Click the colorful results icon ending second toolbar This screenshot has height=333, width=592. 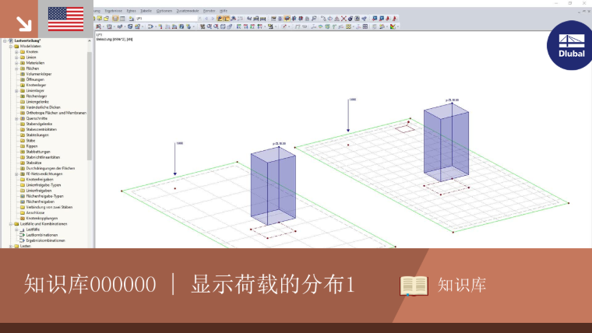point(393,26)
